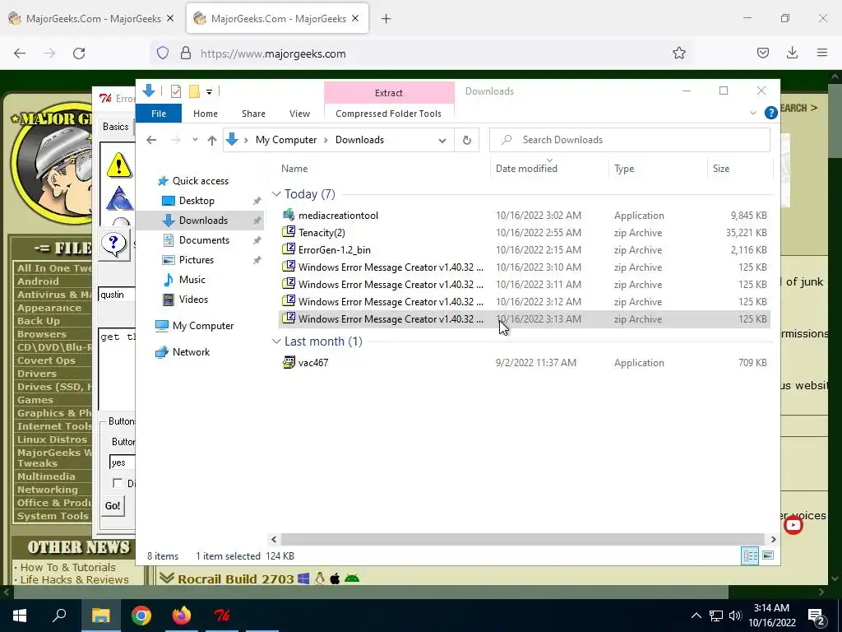The width and height of the screenshot is (842, 632).
Task: Open Music folder in navigation pane
Action: [x=192, y=280]
